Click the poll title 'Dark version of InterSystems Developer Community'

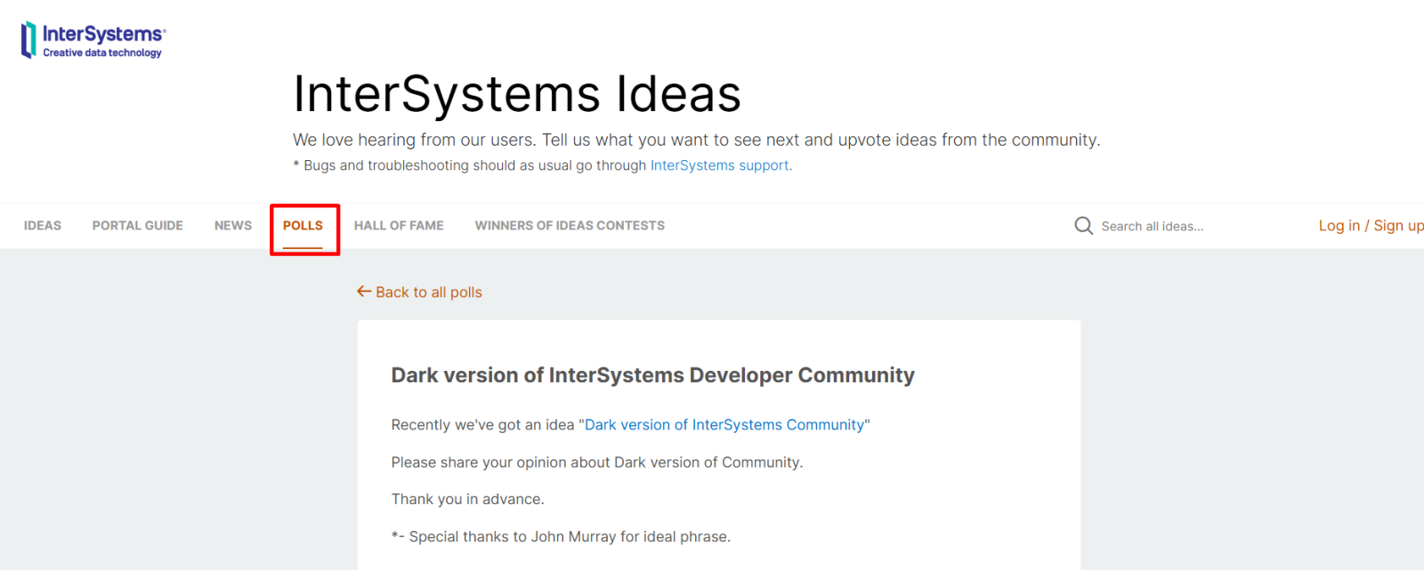pos(652,375)
